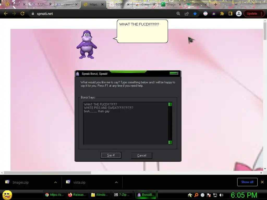Switch to the BonziB... taskbar button
The height and width of the screenshot is (200, 267).
[x=146, y=195]
